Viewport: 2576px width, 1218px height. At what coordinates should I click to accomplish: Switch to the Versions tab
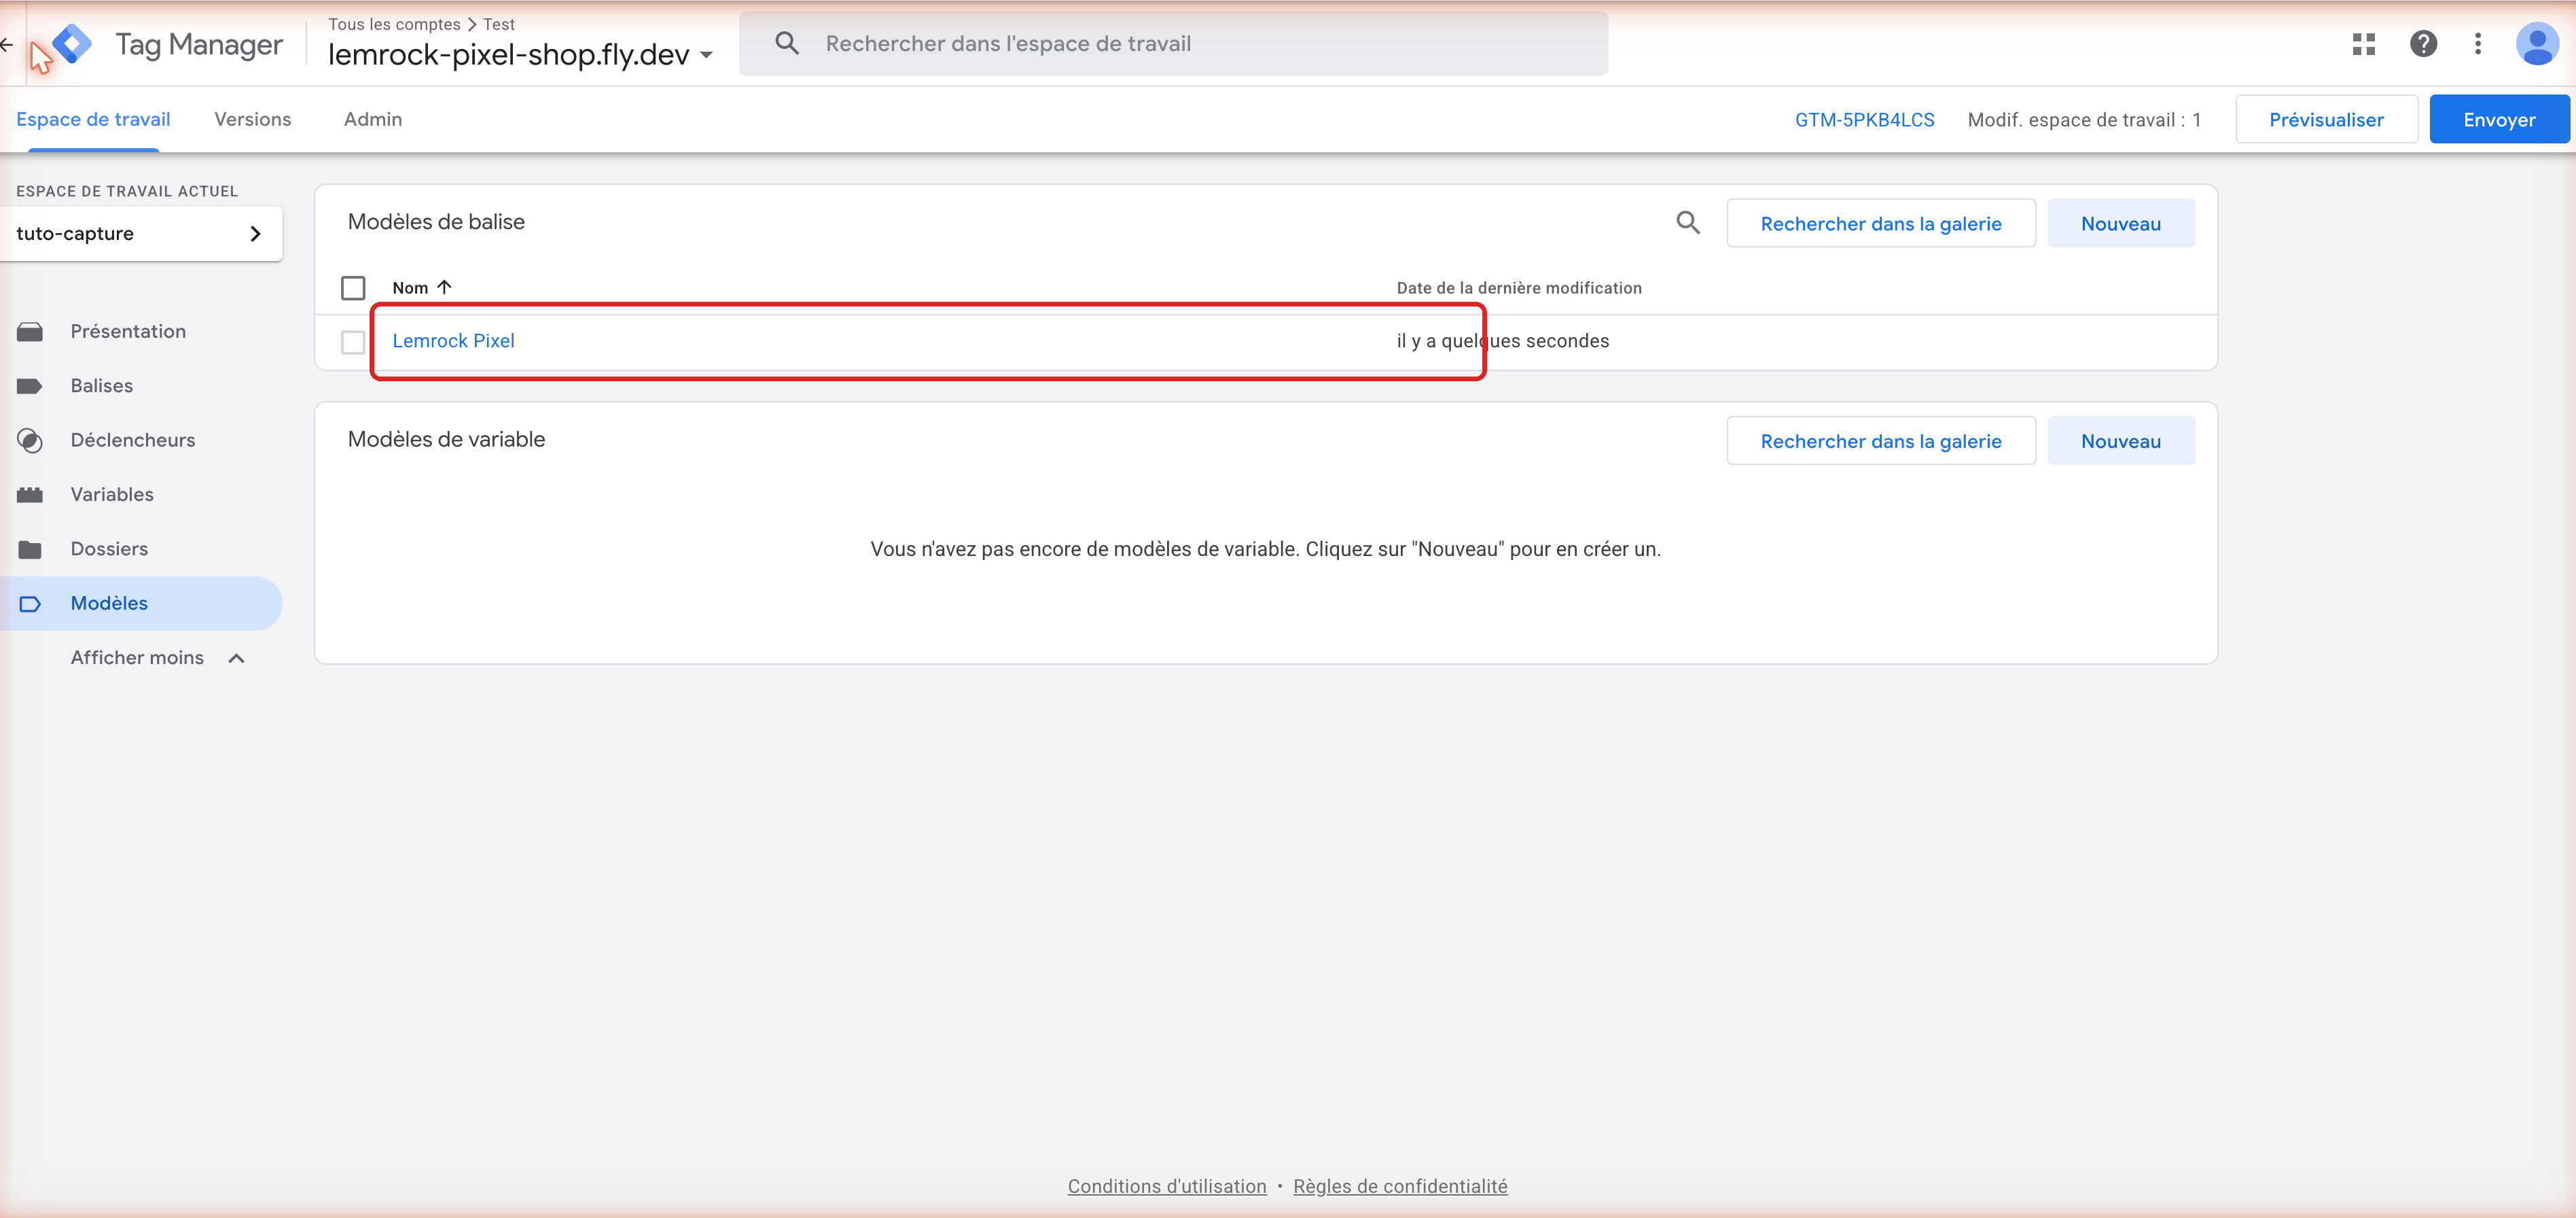point(253,119)
